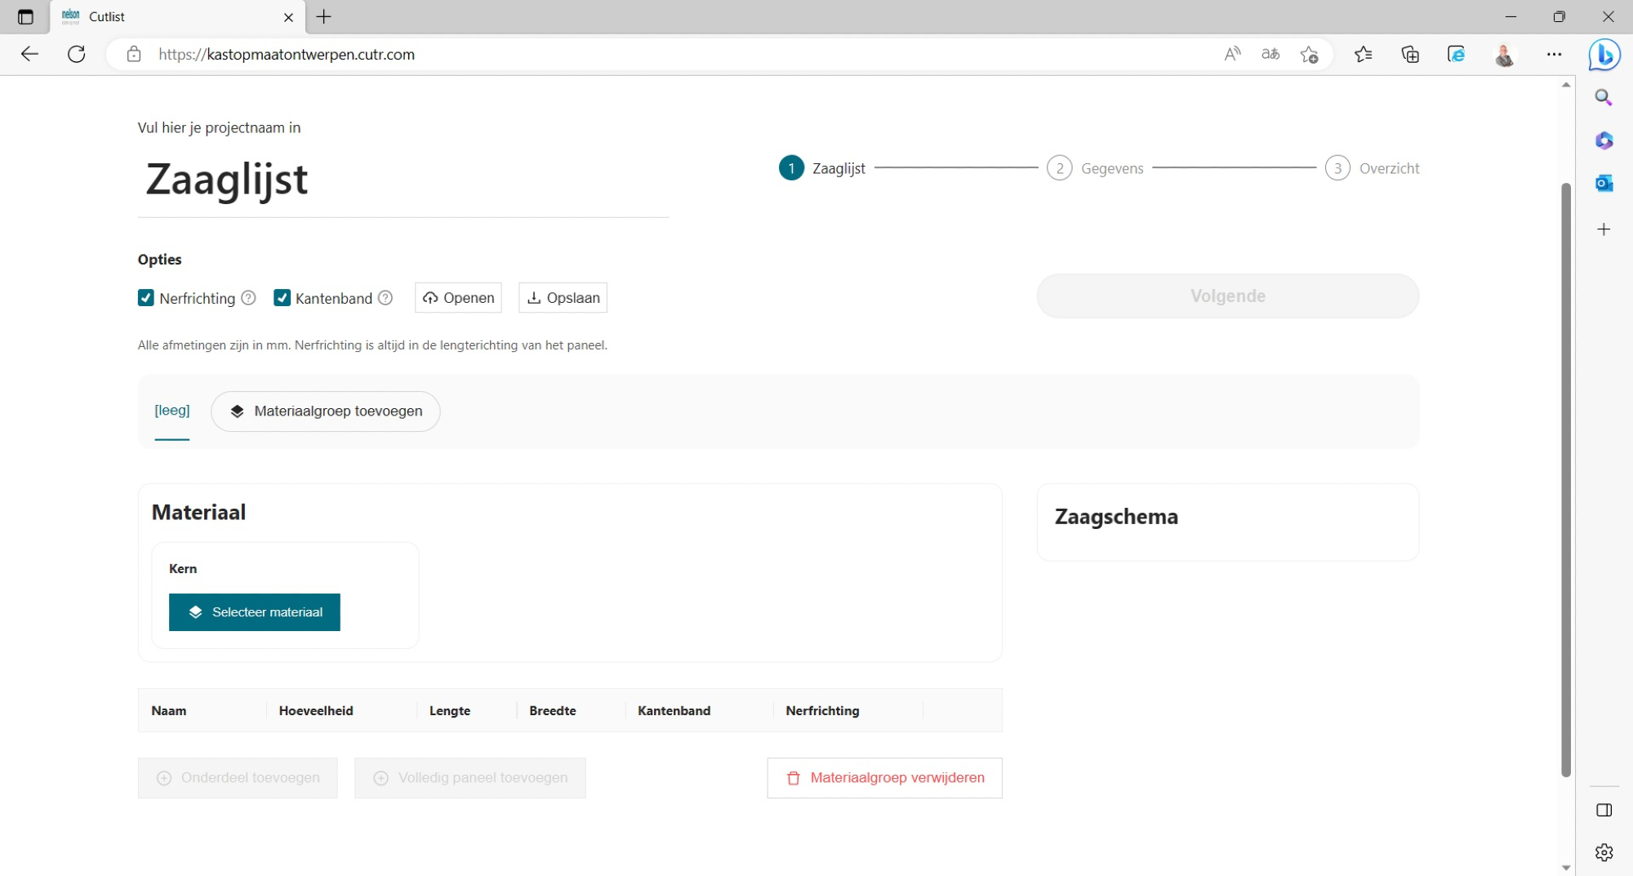Go to step 3 Overzicht
This screenshot has height=876, width=1633.
[1373, 168]
